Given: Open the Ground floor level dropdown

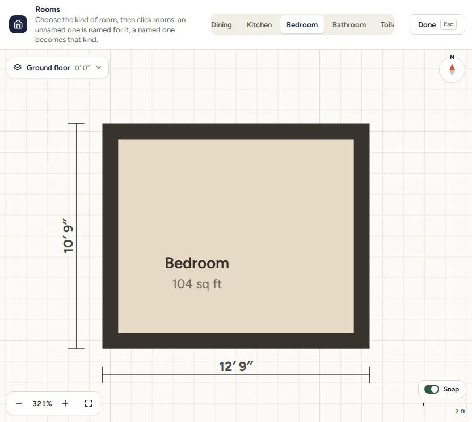Looking at the screenshot, I should click(x=58, y=67).
